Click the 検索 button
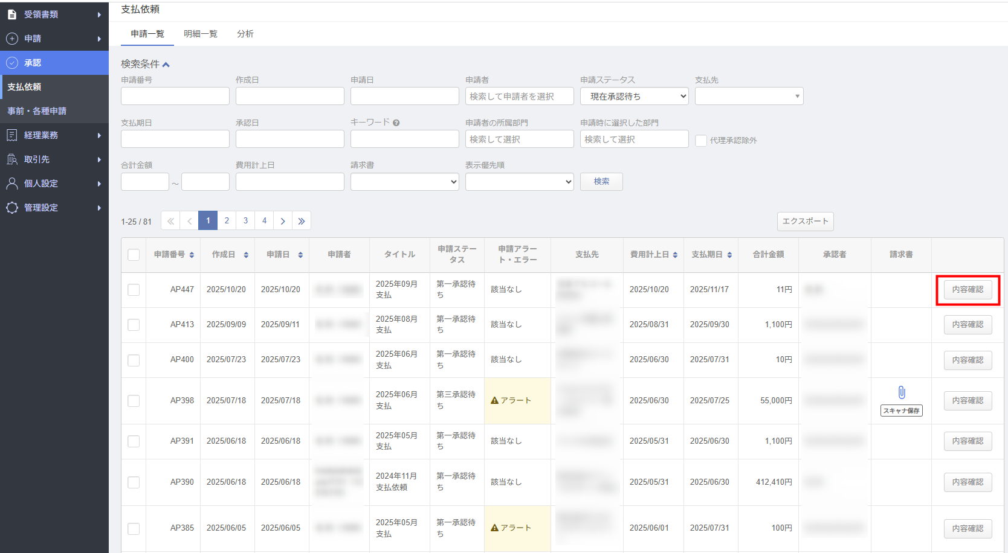This screenshot has width=1008, height=553. tap(601, 182)
